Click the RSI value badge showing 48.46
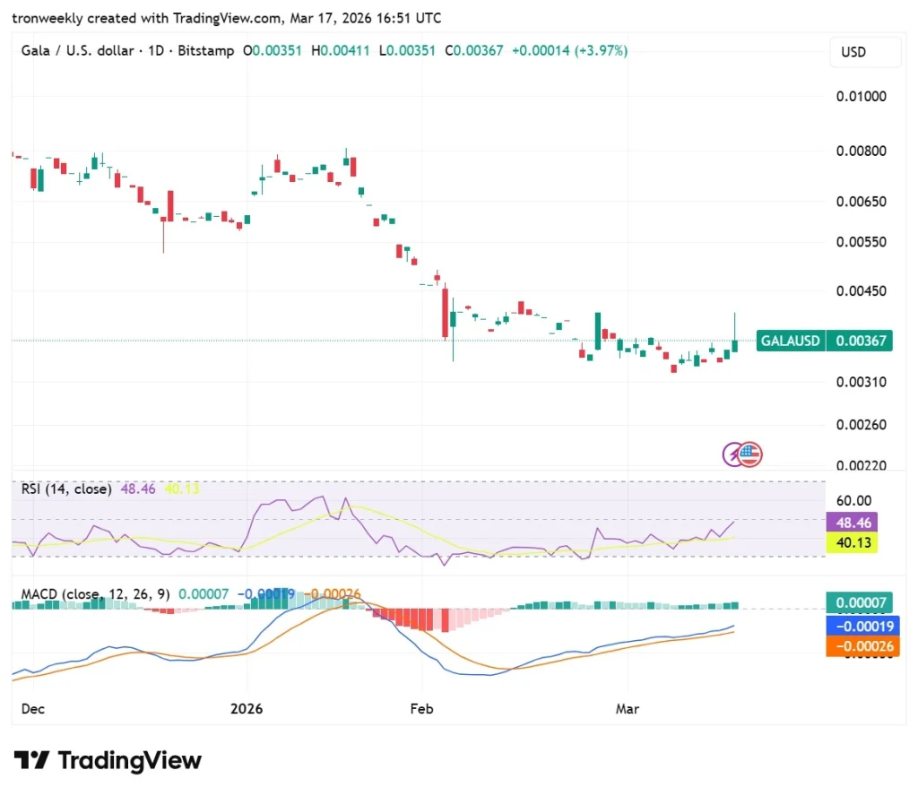This screenshot has width=918, height=796. pos(851,523)
